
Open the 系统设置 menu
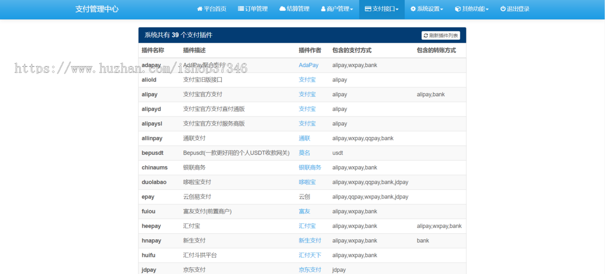click(x=427, y=9)
